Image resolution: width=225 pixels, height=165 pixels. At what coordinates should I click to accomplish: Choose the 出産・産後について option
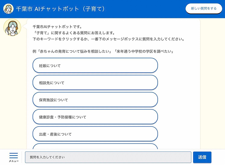[95, 134]
